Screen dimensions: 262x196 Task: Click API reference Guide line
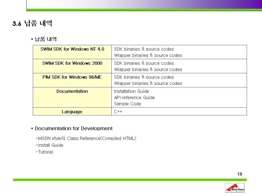(x=134, y=98)
